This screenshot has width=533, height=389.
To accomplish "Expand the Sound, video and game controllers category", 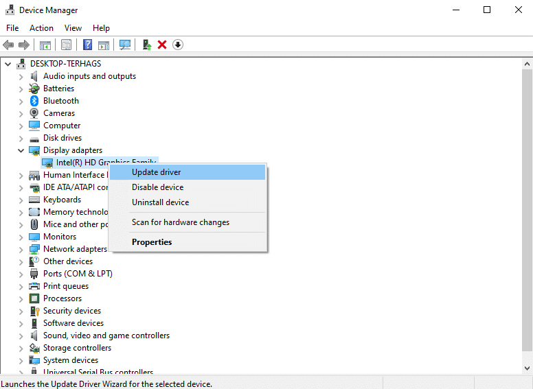I will [21, 335].
